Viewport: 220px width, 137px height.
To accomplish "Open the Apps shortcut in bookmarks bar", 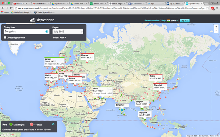I will click(5, 12).
